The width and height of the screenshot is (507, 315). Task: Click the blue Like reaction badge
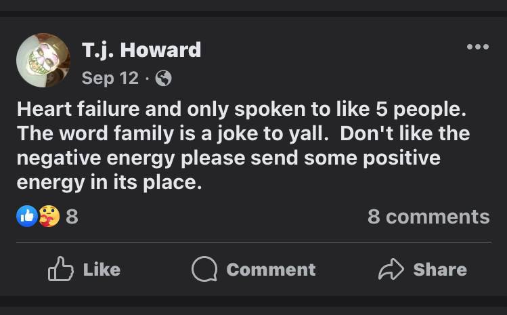(x=27, y=217)
